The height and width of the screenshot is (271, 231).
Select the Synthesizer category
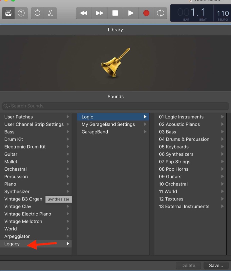(x=36, y=191)
